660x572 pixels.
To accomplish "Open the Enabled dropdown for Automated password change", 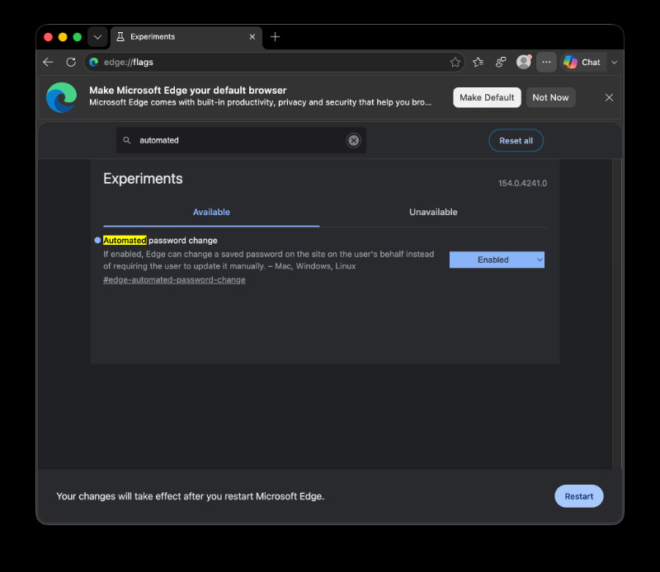I will pyautogui.click(x=497, y=260).
